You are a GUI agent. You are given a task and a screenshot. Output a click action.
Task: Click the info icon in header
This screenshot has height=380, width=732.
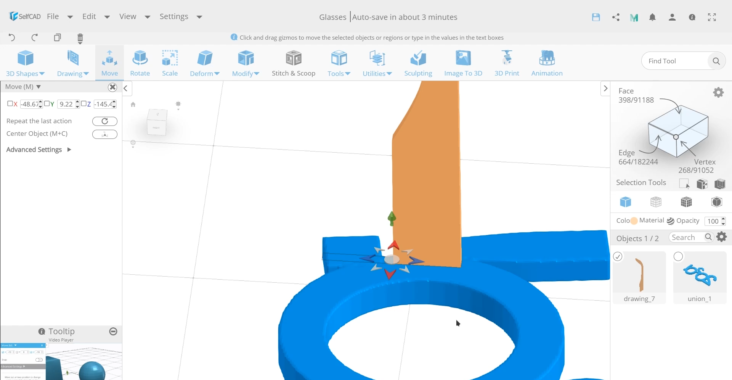coord(692,17)
